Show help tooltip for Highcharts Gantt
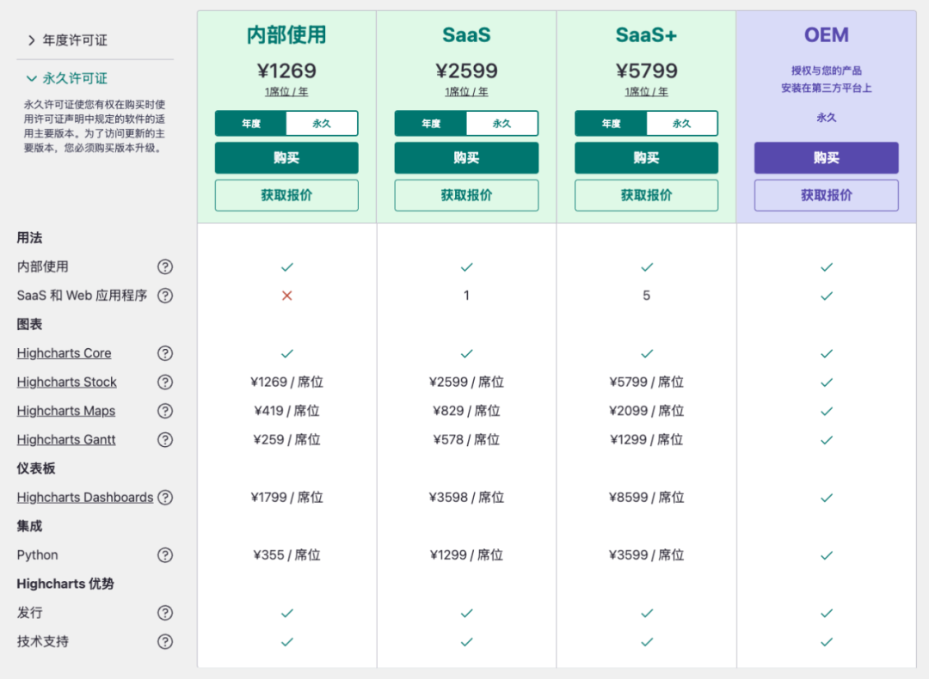929x679 pixels. 165,440
